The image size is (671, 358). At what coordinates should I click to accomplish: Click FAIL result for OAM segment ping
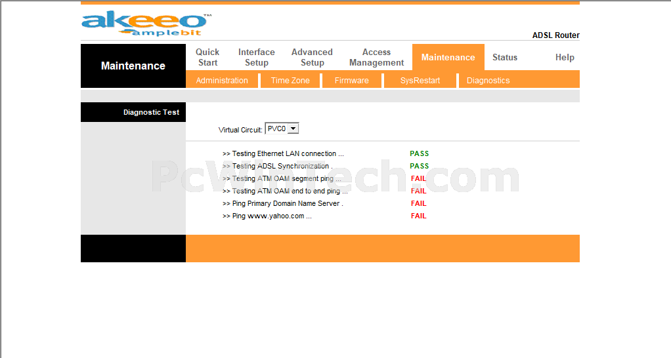coord(418,178)
